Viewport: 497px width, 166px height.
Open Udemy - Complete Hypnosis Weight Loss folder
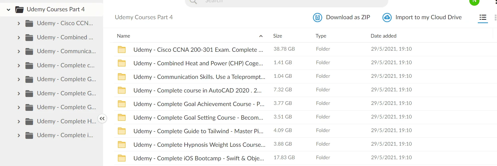(199, 145)
